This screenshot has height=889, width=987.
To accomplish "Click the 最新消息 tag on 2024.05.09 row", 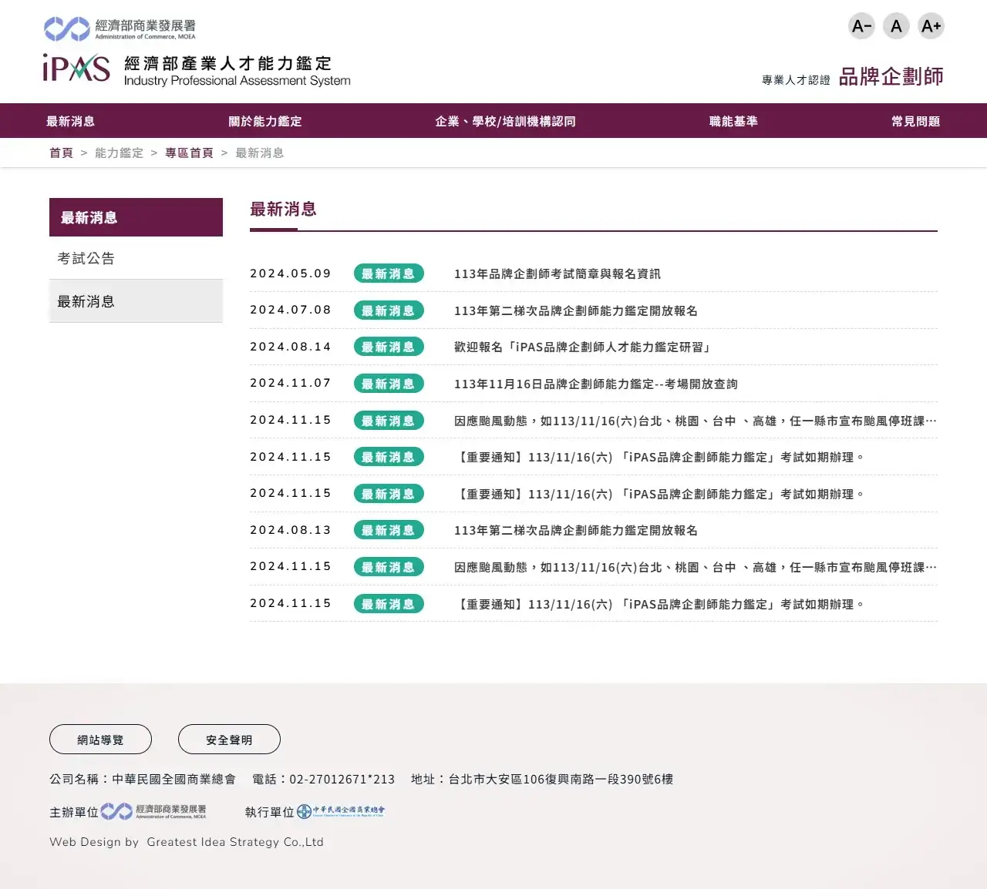I will coord(389,273).
